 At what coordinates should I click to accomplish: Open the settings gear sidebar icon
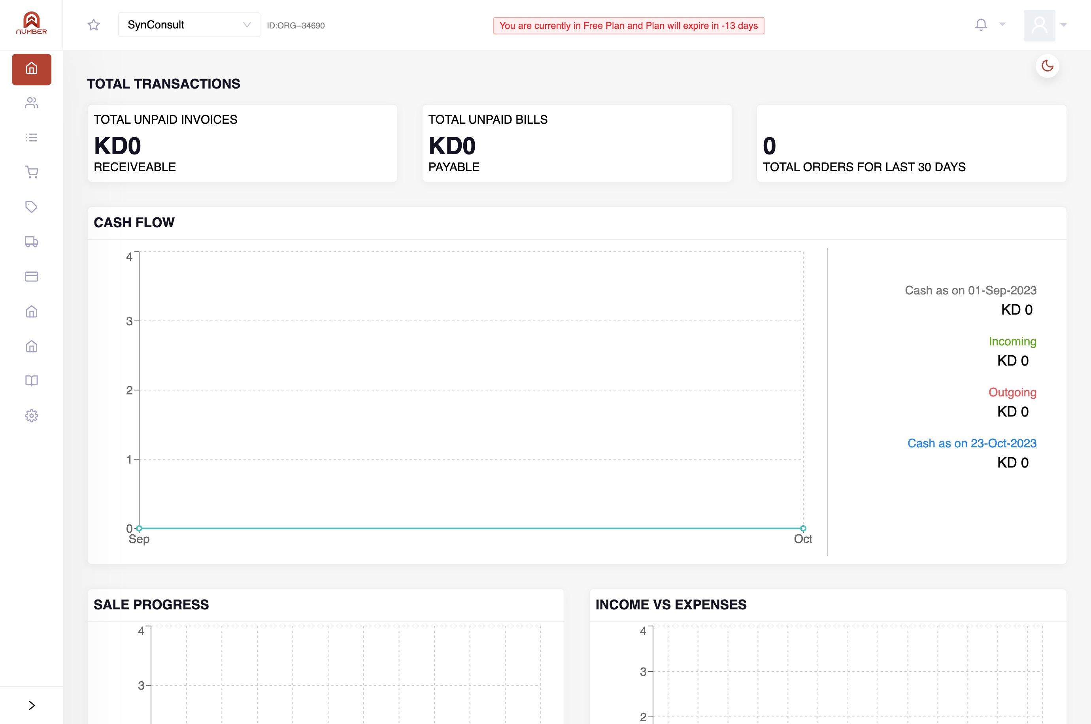[x=31, y=416]
